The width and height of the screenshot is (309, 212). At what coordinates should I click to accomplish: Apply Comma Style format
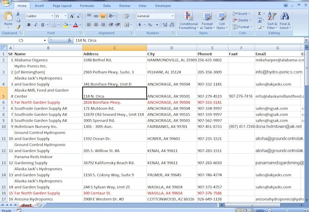pos(157,25)
